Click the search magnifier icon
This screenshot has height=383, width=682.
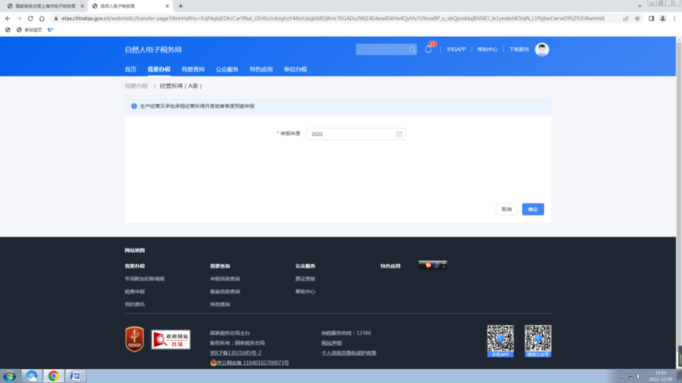(412, 50)
